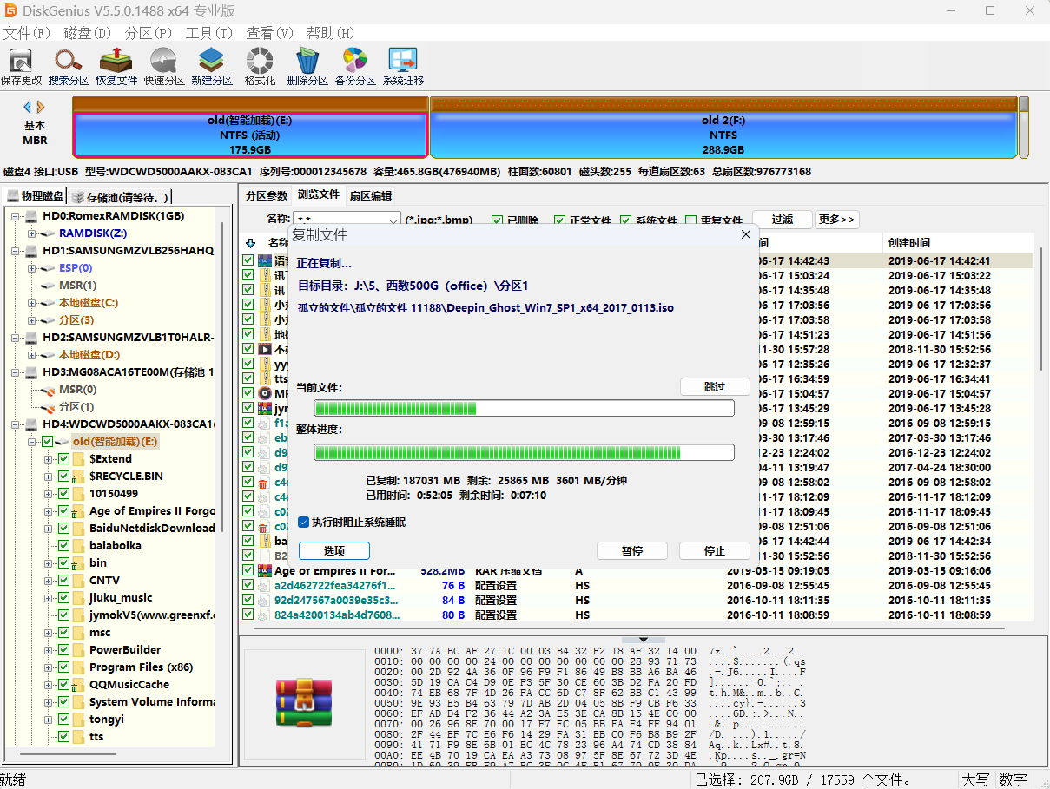Click the HD2:SAMSUNGMZVLB1T0HALR disk icon

pyautogui.click(x=32, y=337)
